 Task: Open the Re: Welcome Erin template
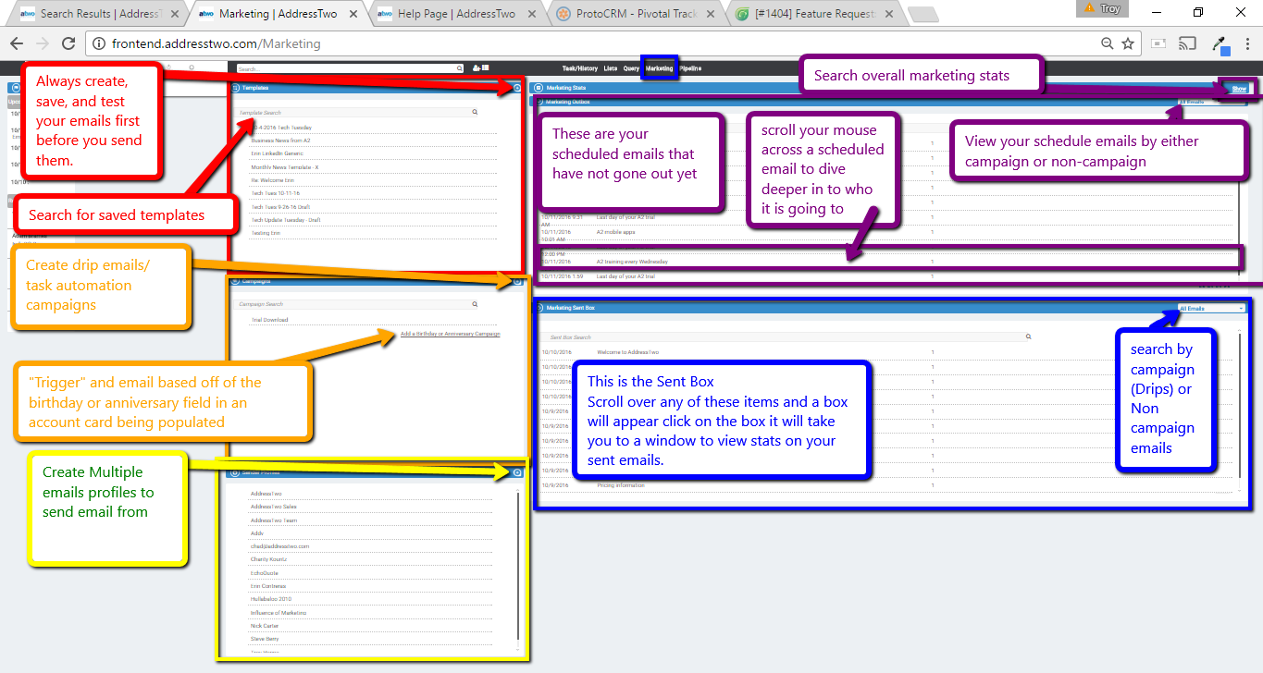point(271,180)
